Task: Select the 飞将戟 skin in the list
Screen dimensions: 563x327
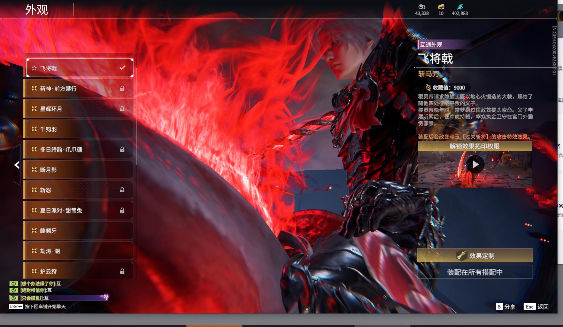Action: tap(80, 68)
